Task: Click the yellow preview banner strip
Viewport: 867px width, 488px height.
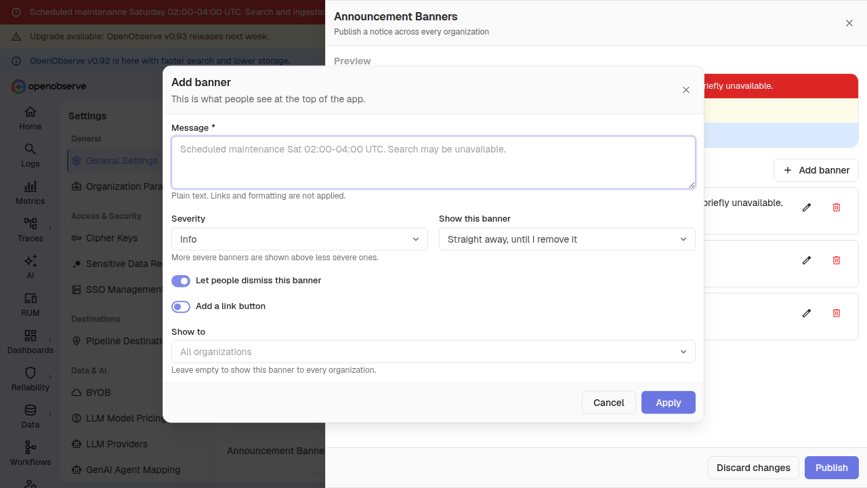Action: 781,110
